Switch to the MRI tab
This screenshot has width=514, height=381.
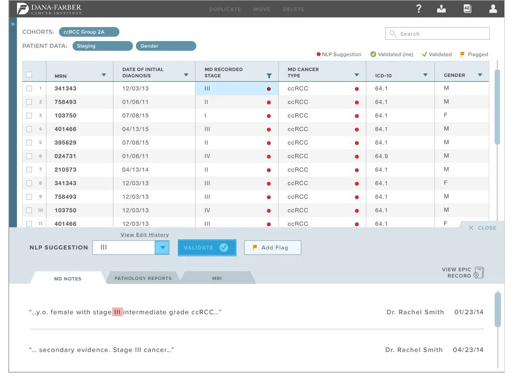click(x=217, y=278)
